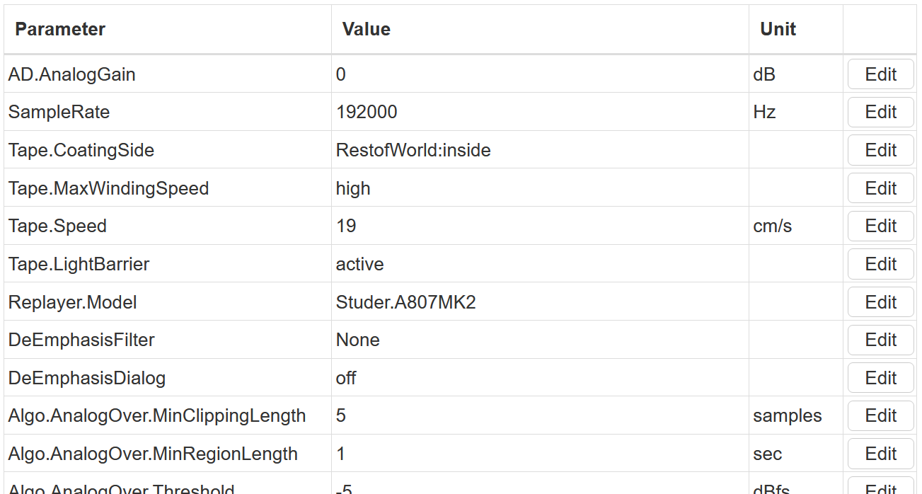Edit the AD.AnalogGain parameter
This screenshot has width=922, height=494.
click(x=880, y=74)
